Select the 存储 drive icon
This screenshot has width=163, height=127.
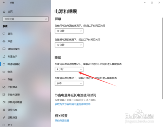click(x=4, y=80)
